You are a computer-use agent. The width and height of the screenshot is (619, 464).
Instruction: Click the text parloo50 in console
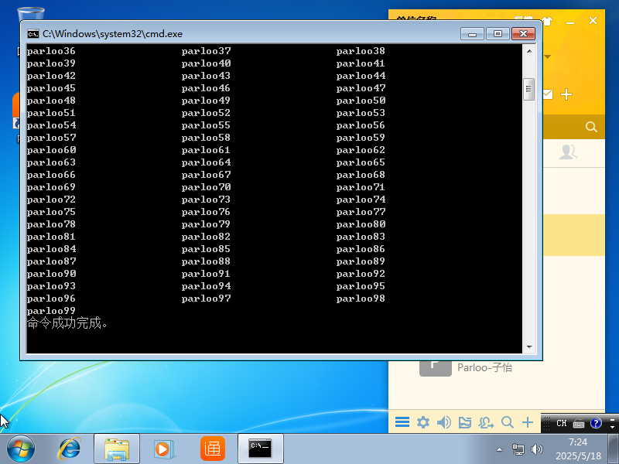361,101
